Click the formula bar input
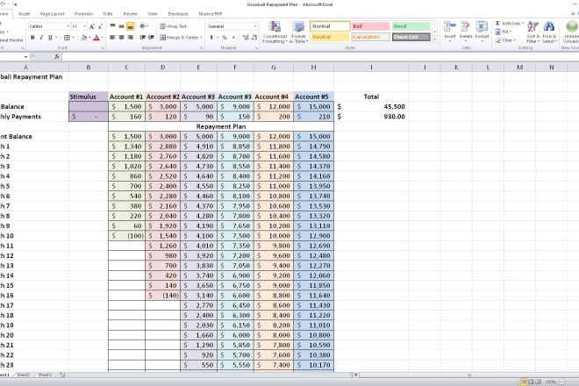Image resolution: width=579 pixels, height=386 pixels. pos(320,56)
